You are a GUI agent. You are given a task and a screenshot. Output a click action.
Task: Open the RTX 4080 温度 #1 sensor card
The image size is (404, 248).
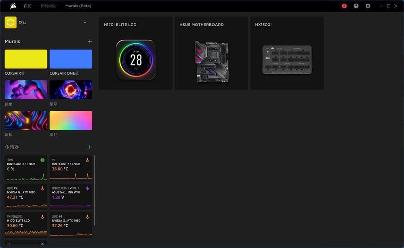point(71,225)
